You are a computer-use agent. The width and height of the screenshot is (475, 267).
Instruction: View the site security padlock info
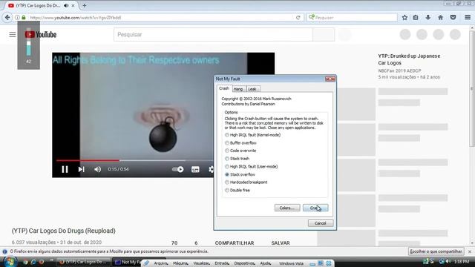point(24,18)
